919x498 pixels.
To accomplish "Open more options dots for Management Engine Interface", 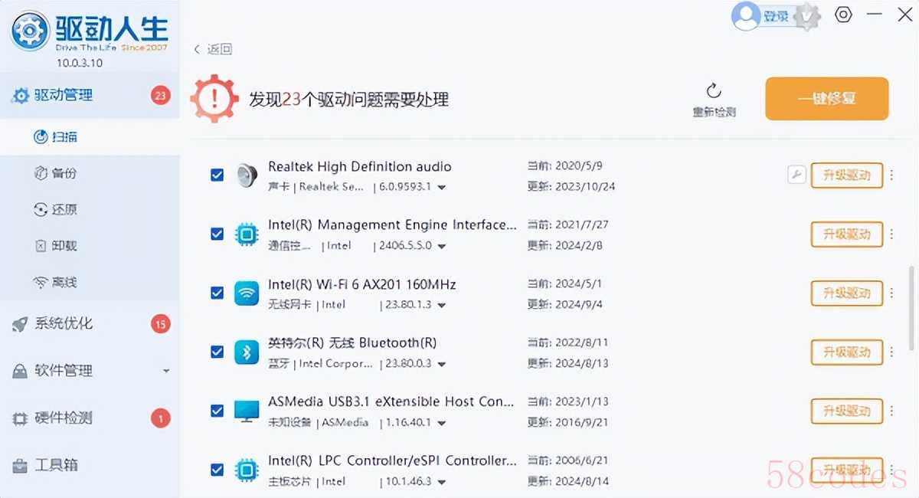I will pos(891,234).
